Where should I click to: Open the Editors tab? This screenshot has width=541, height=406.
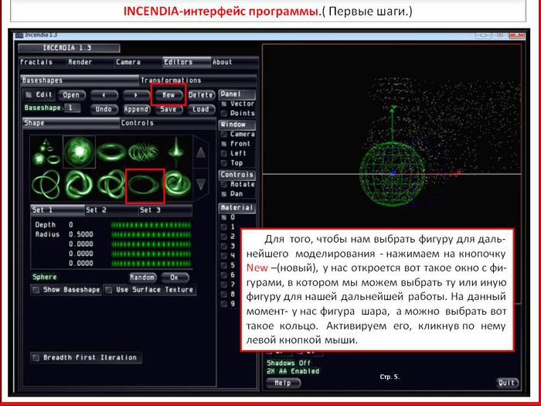[x=186, y=62]
